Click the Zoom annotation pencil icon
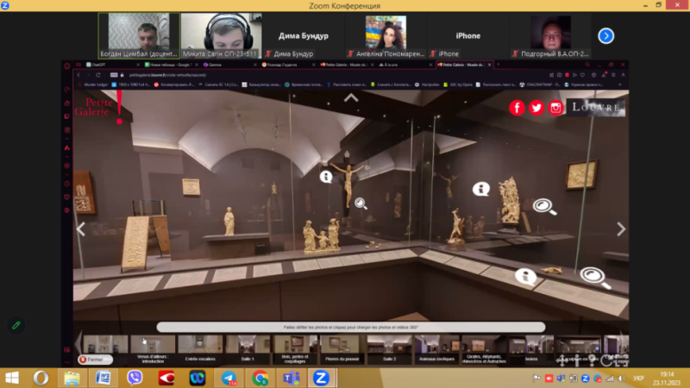The height and width of the screenshot is (388, 690). point(16,326)
